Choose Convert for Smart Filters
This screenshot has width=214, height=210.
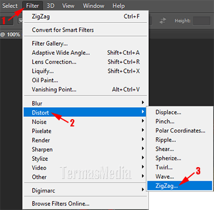click(86, 30)
